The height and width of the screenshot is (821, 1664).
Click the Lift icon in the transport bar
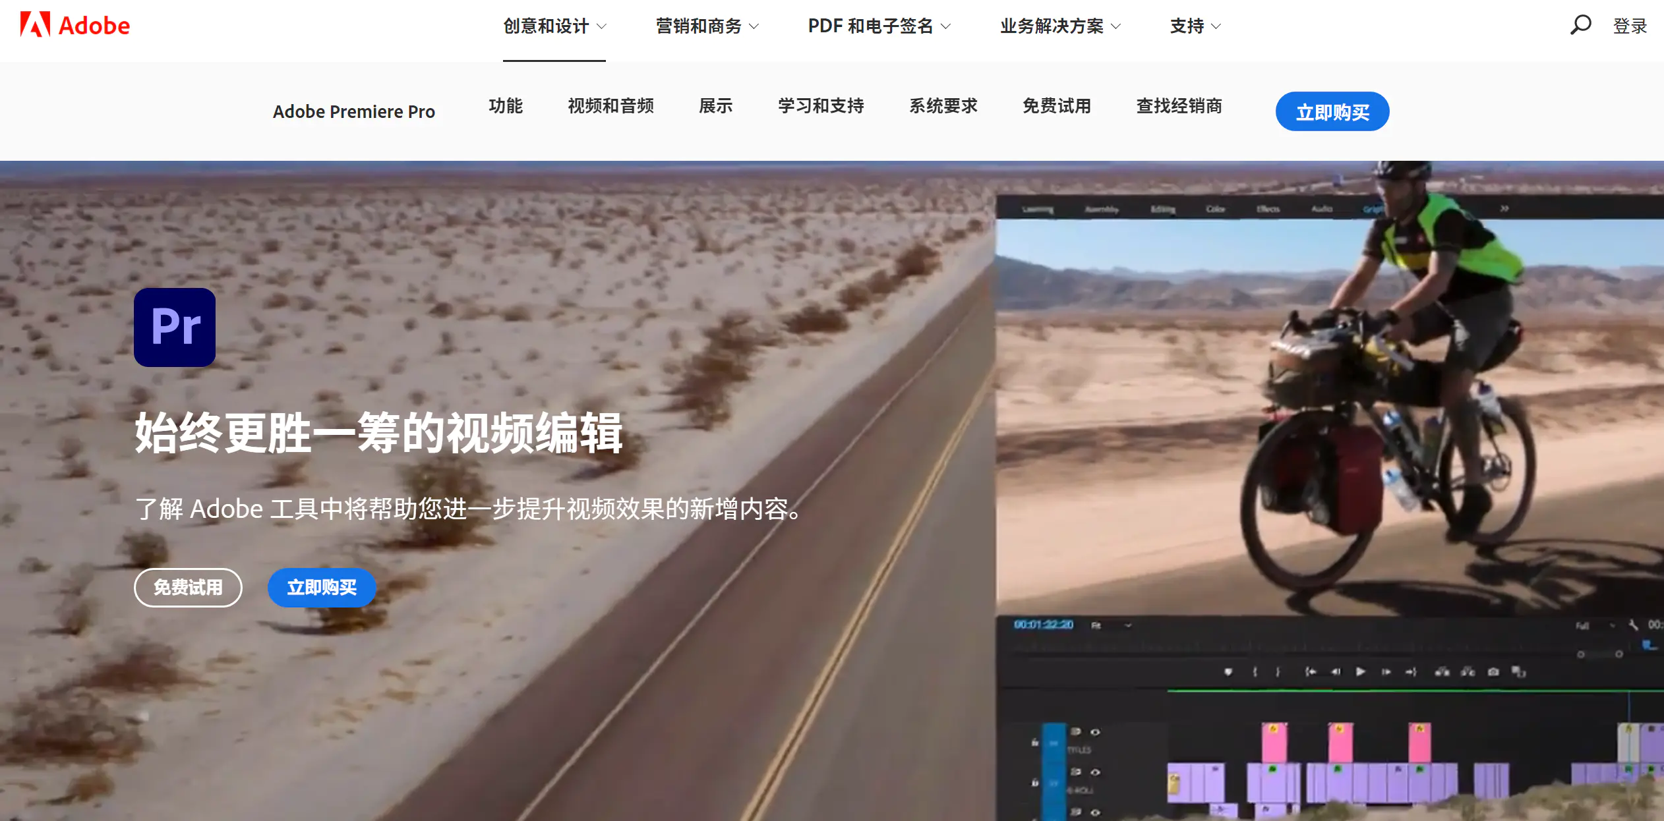click(x=1442, y=671)
